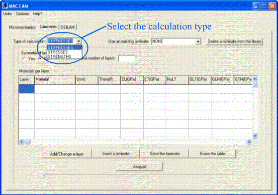
Task: Switch to the Micromechanics tab
Action: pos(22,27)
